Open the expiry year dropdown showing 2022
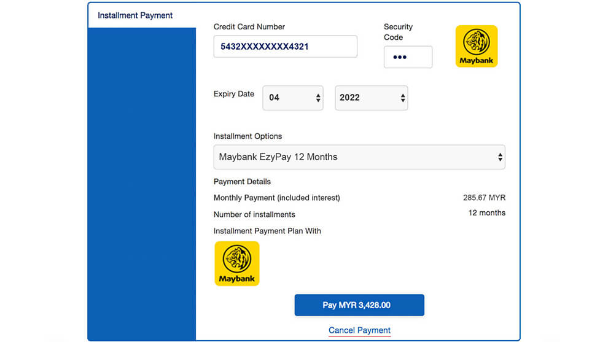608x342 pixels. [x=371, y=98]
